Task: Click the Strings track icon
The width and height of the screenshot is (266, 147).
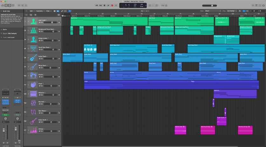Action: pos(33,130)
